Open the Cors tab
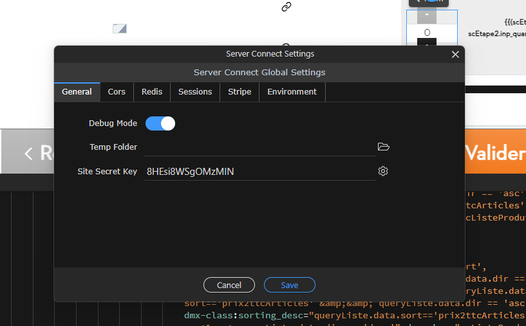The height and width of the screenshot is (326, 526). tap(117, 92)
